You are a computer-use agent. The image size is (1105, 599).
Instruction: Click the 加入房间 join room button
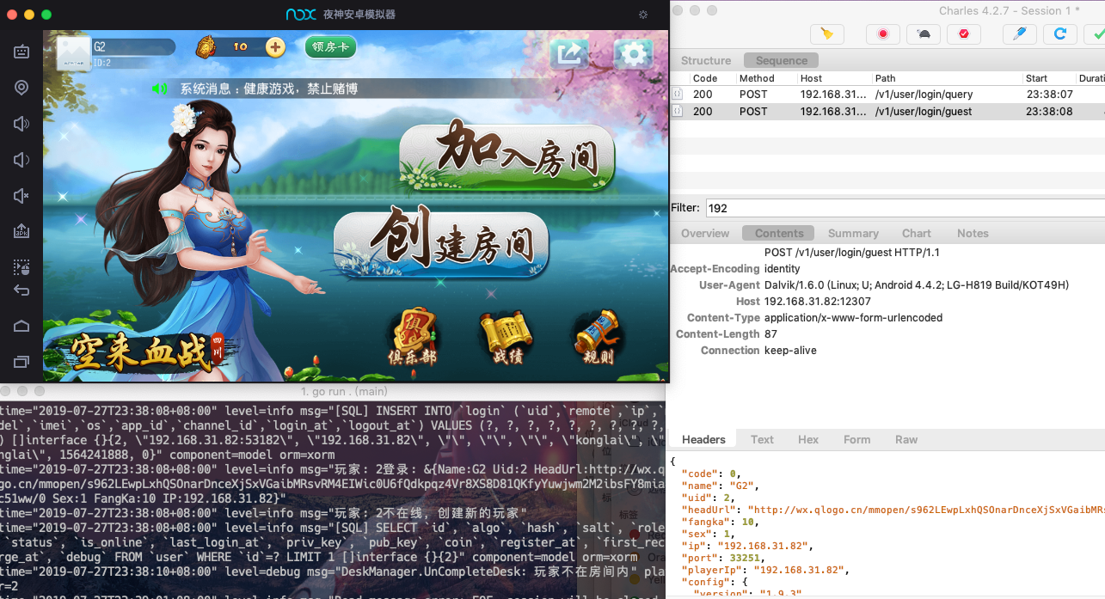pos(508,156)
